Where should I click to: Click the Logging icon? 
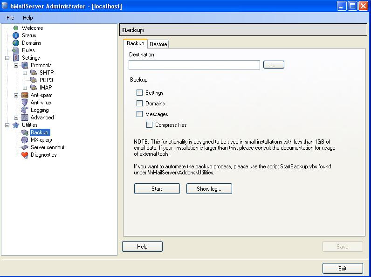(25, 110)
